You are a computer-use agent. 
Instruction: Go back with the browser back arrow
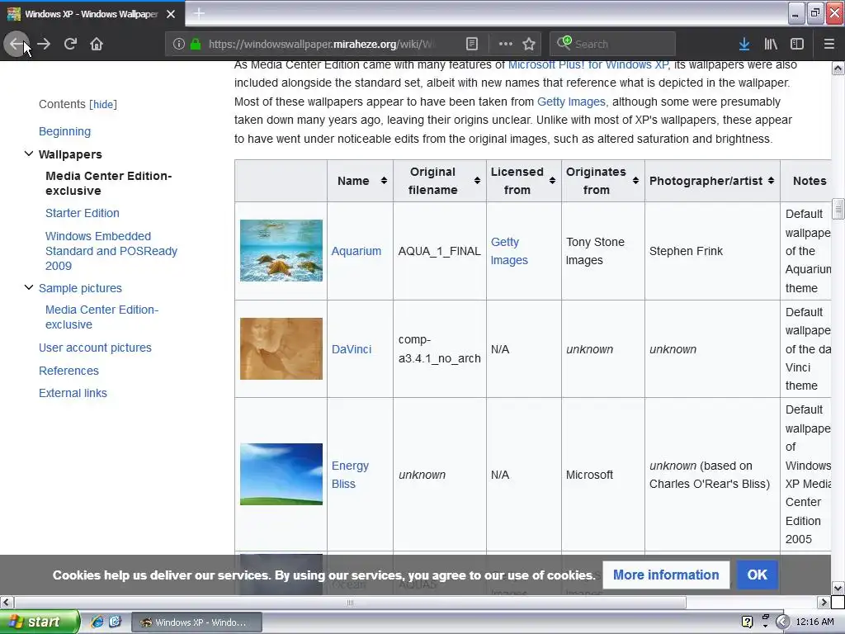pyautogui.click(x=17, y=44)
